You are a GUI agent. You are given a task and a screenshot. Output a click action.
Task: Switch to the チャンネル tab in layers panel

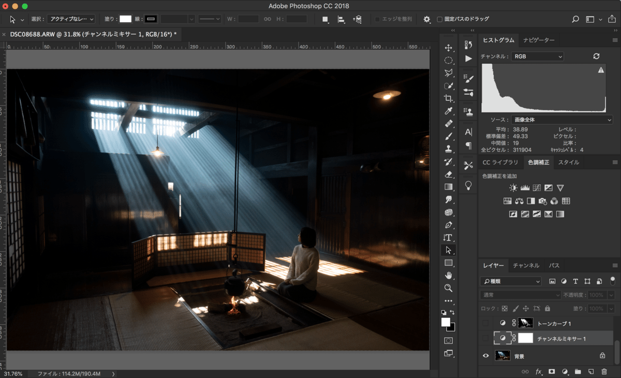coord(526,266)
